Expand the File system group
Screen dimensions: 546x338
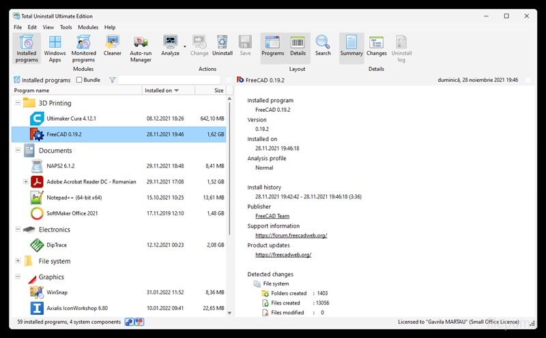pos(18,261)
